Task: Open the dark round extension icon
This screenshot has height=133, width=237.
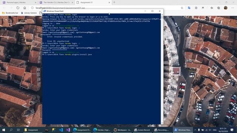Action: 203,8
